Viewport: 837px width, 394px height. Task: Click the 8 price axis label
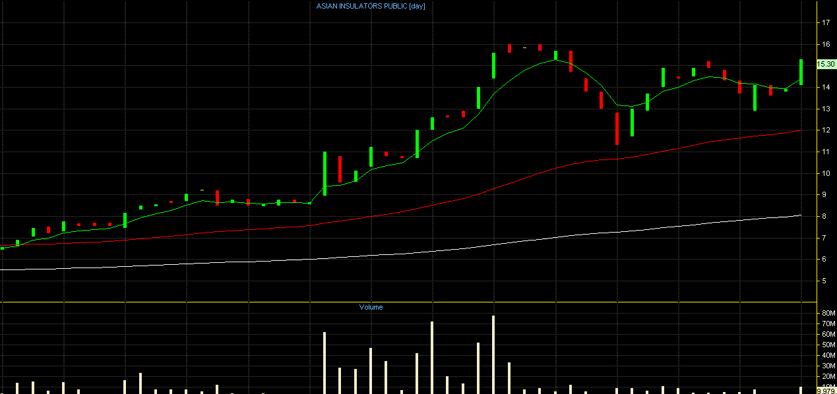[x=823, y=216]
